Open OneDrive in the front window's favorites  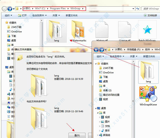(108, 72)
